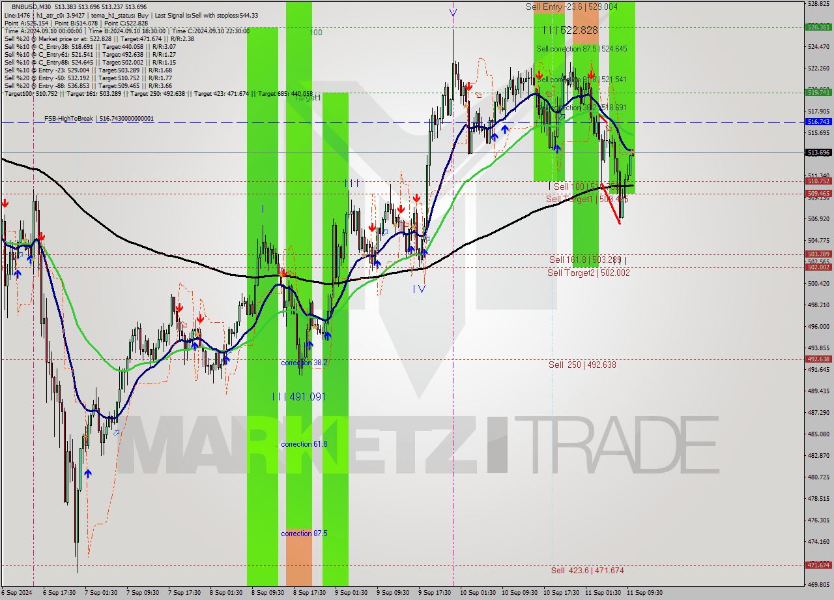Select the red 471.674 price tag

[x=818, y=565]
